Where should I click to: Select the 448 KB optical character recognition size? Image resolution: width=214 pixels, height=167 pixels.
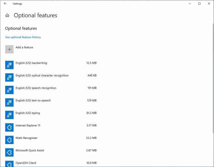pyautogui.click(x=92, y=76)
